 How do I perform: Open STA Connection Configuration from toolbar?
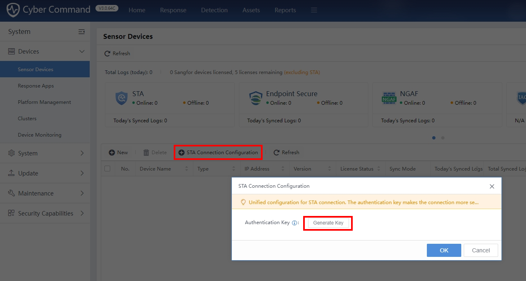click(x=218, y=153)
